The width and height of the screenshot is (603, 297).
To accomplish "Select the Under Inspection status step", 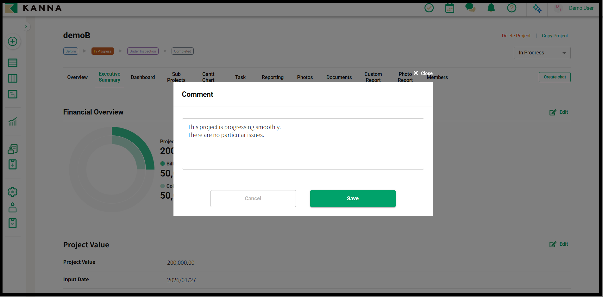I will 143,51.
